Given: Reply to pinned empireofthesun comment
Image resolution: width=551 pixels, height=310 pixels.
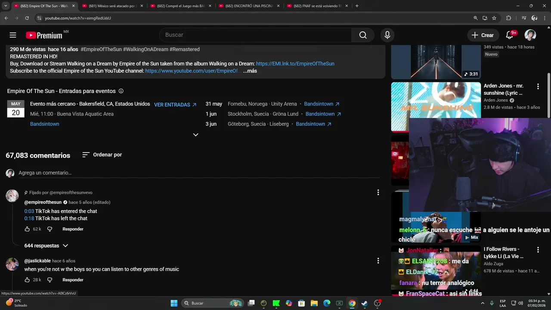Looking at the screenshot, I should [x=73, y=229].
